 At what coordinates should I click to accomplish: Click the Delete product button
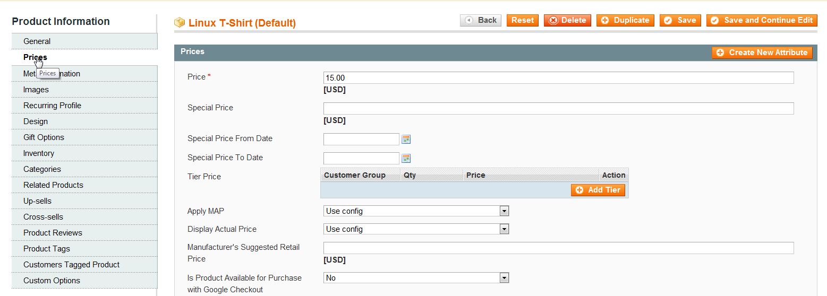tap(567, 20)
